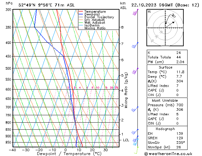Click the Dry Adiabat legend label
Image resolution: width=202 pixels, height=156 pixels.
tap(95, 20)
